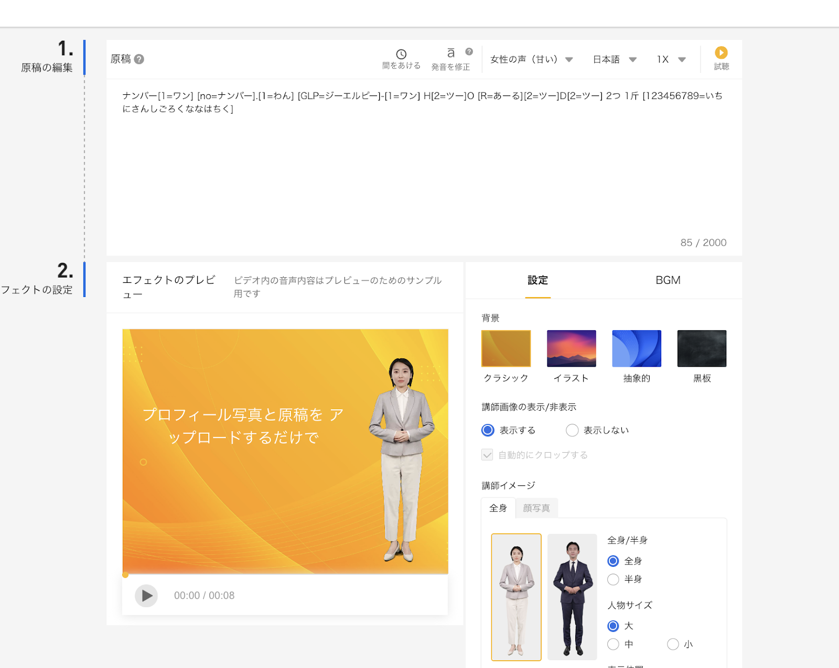
Task: Open the 日本語 language dropdown
Action: point(615,59)
